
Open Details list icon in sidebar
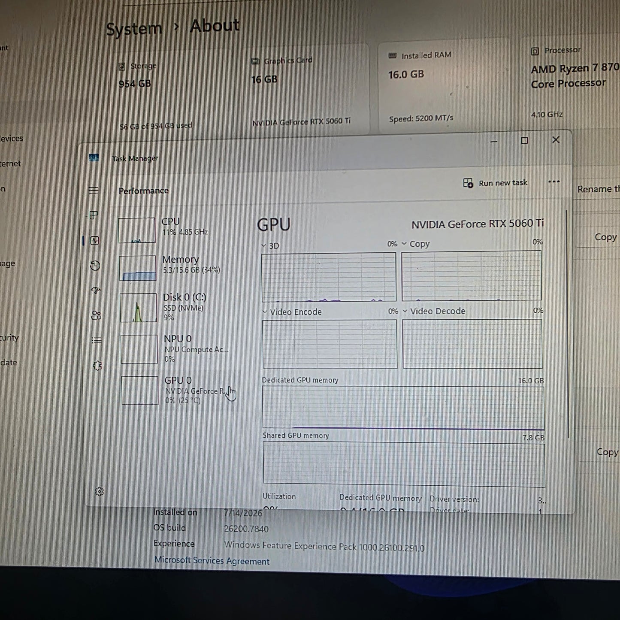97,340
